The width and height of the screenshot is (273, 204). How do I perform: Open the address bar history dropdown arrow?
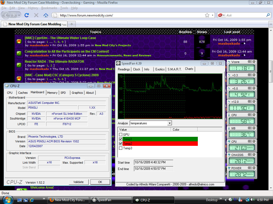pos(212,15)
